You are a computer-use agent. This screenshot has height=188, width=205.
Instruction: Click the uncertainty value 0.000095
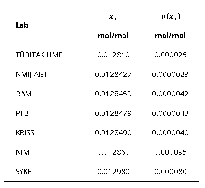coord(170,152)
